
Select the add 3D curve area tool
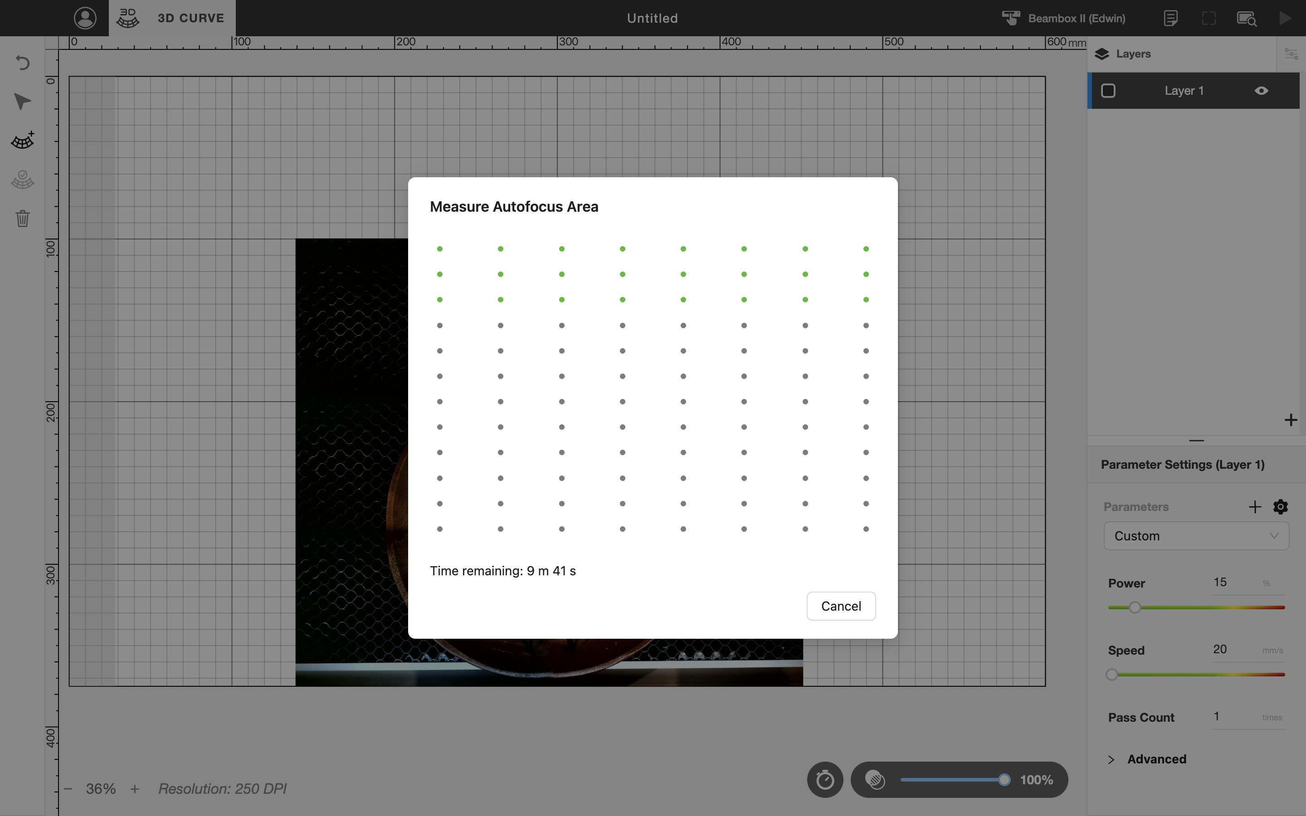[22, 141]
